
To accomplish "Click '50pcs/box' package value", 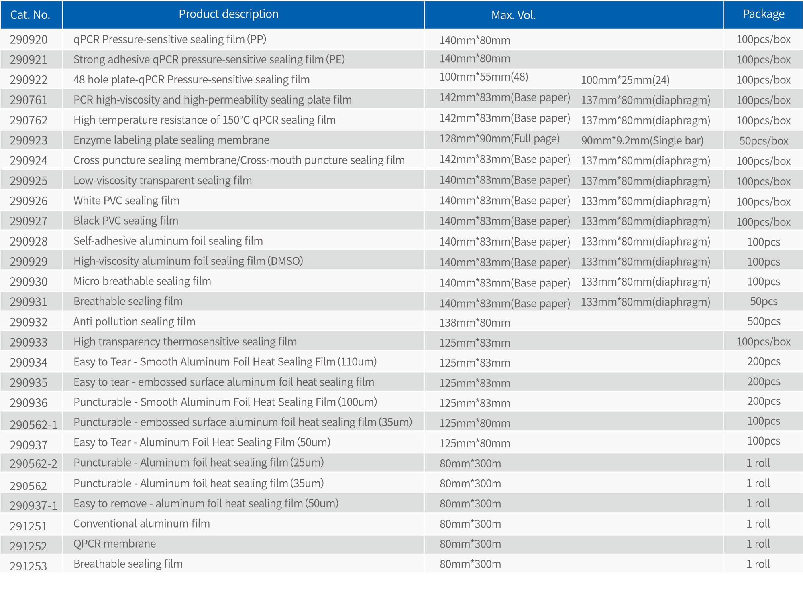I will pyautogui.click(x=764, y=141).
